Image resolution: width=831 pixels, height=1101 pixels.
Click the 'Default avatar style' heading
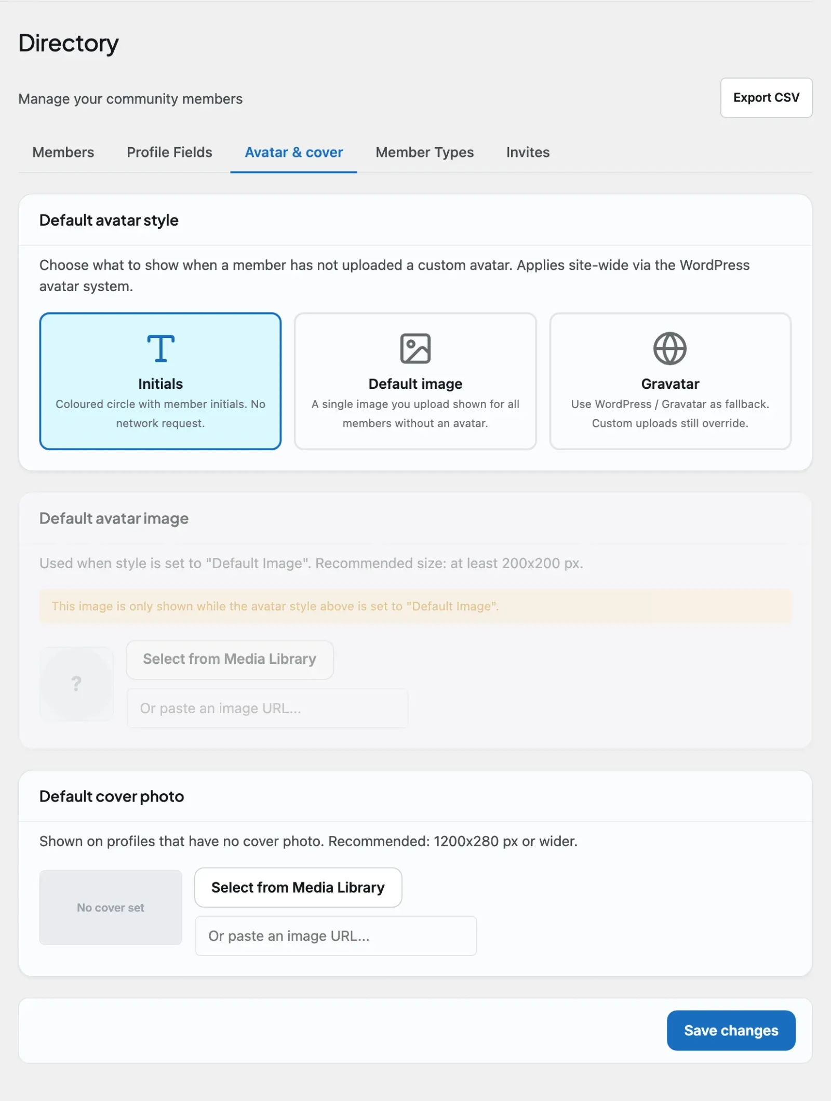click(109, 220)
